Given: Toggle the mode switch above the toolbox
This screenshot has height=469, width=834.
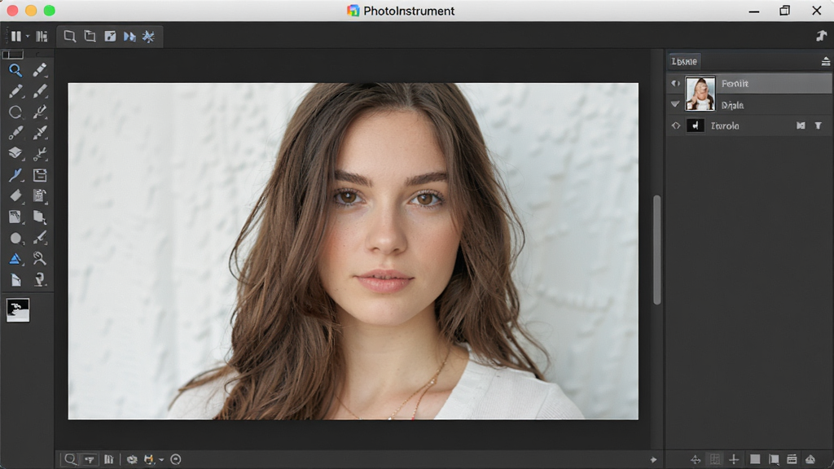Looking at the screenshot, I should [13, 55].
